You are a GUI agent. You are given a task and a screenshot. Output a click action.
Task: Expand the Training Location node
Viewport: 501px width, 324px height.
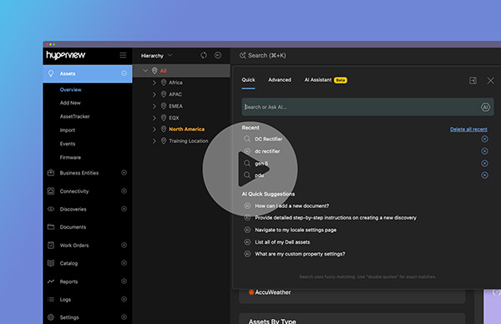[x=154, y=141]
